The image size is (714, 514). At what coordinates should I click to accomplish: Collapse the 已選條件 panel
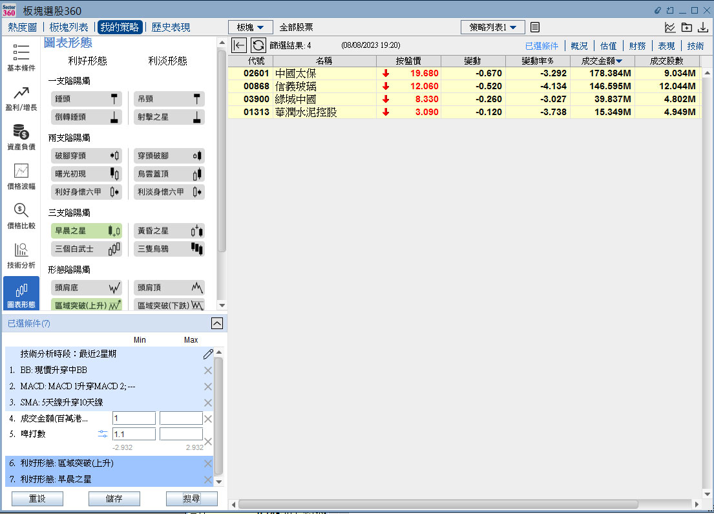click(217, 324)
